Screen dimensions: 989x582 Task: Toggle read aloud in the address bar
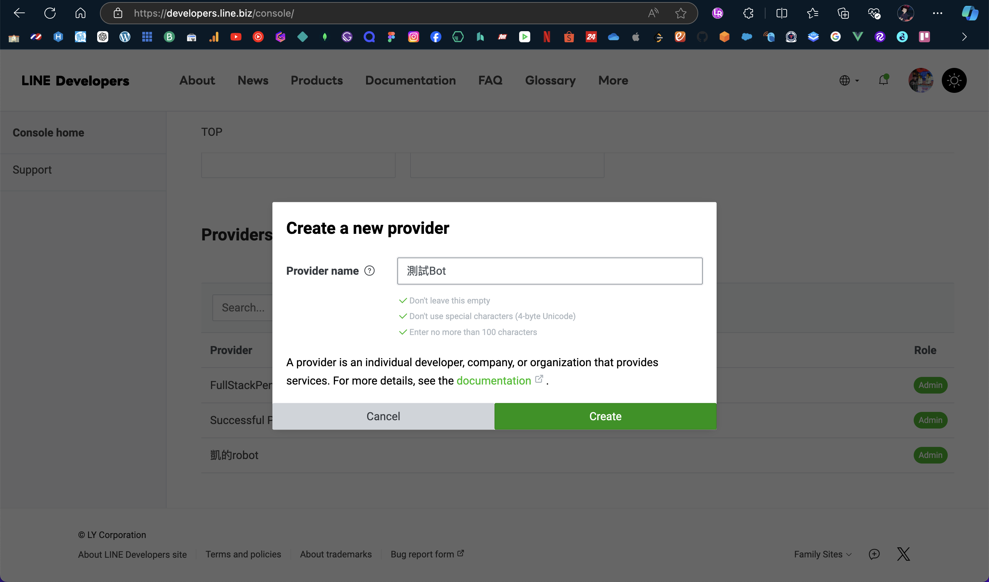click(x=653, y=13)
